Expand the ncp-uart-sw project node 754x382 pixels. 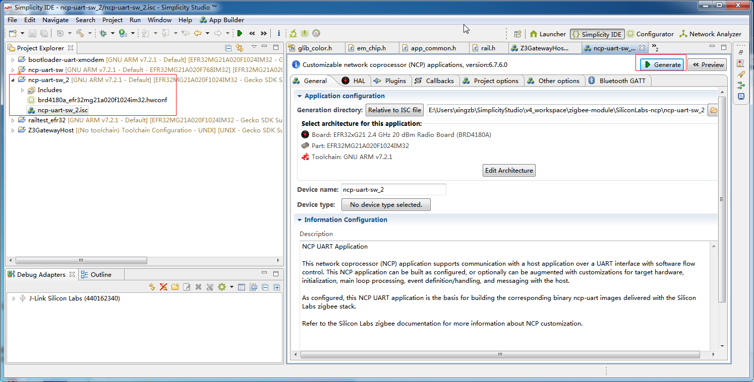click(x=13, y=69)
